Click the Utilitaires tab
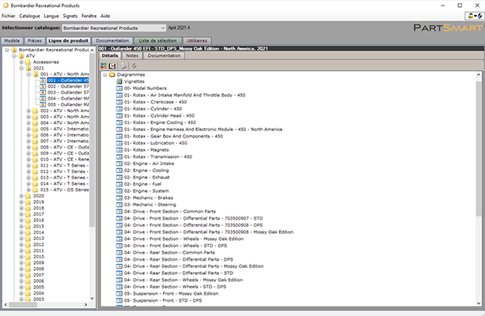The height and width of the screenshot is (316, 485). [197, 39]
